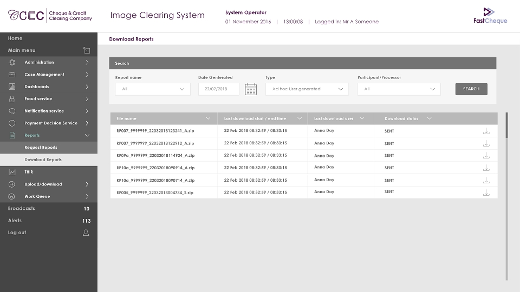The height and width of the screenshot is (292, 520).
Task: Download RP09a_9999999_22032018114924_A.zip file
Action: [486, 155]
